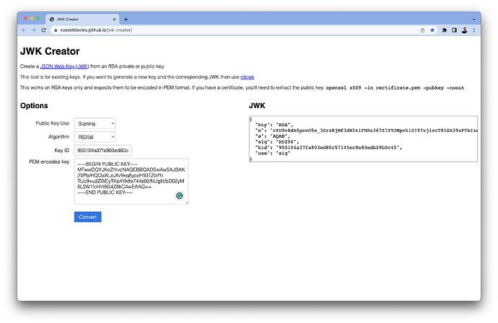The height and width of the screenshot is (323, 498).
Task: Click the share page icon in address bar
Action: (x=422, y=30)
